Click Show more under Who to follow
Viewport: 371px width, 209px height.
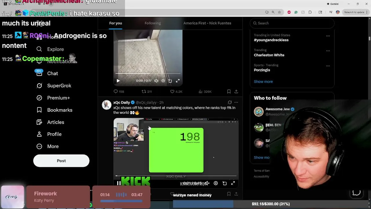[262, 157]
